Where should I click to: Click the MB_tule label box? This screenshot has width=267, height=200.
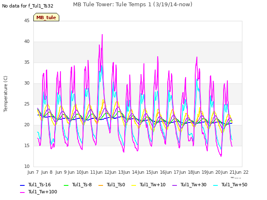click(46, 17)
